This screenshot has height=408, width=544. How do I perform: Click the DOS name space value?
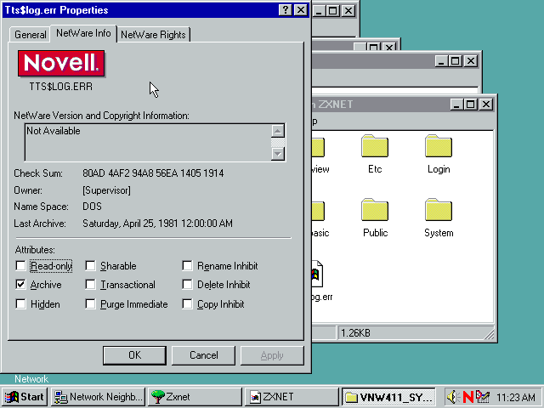(92, 207)
